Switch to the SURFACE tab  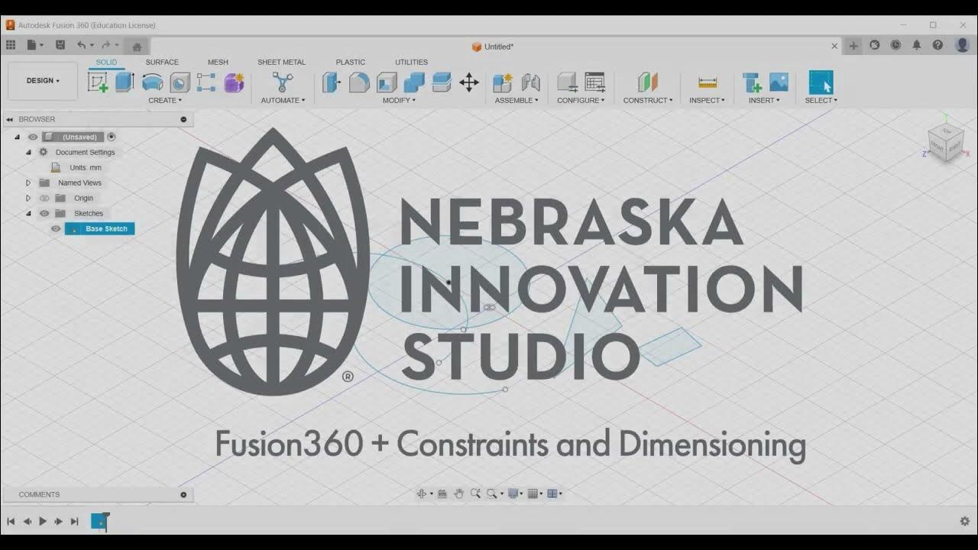(162, 63)
